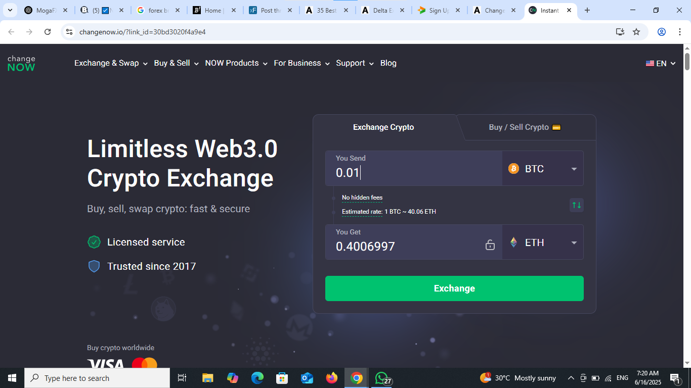
Task: Click the Chrome taskbar icon
Action: [357, 378]
